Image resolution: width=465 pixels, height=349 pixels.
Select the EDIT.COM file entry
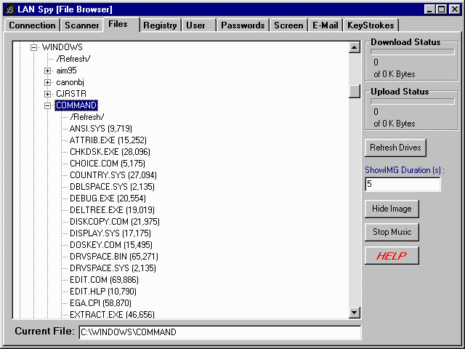pos(104,280)
